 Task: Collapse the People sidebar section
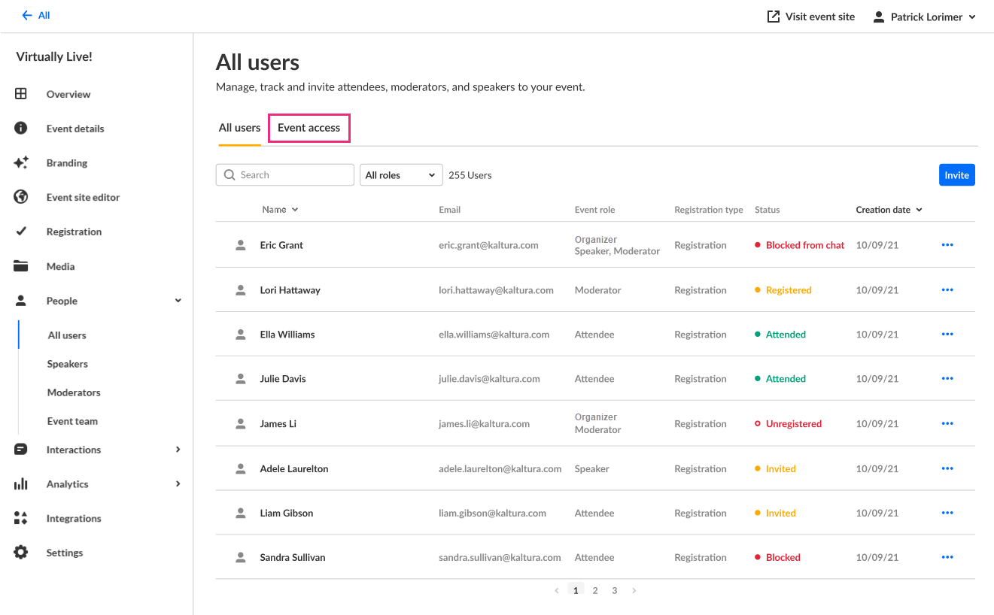[x=178, y=301]
